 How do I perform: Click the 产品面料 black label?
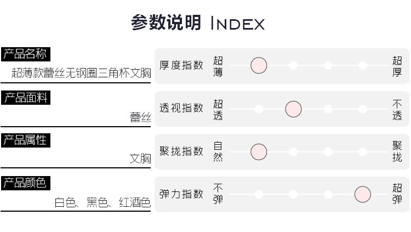coord(26,98)
